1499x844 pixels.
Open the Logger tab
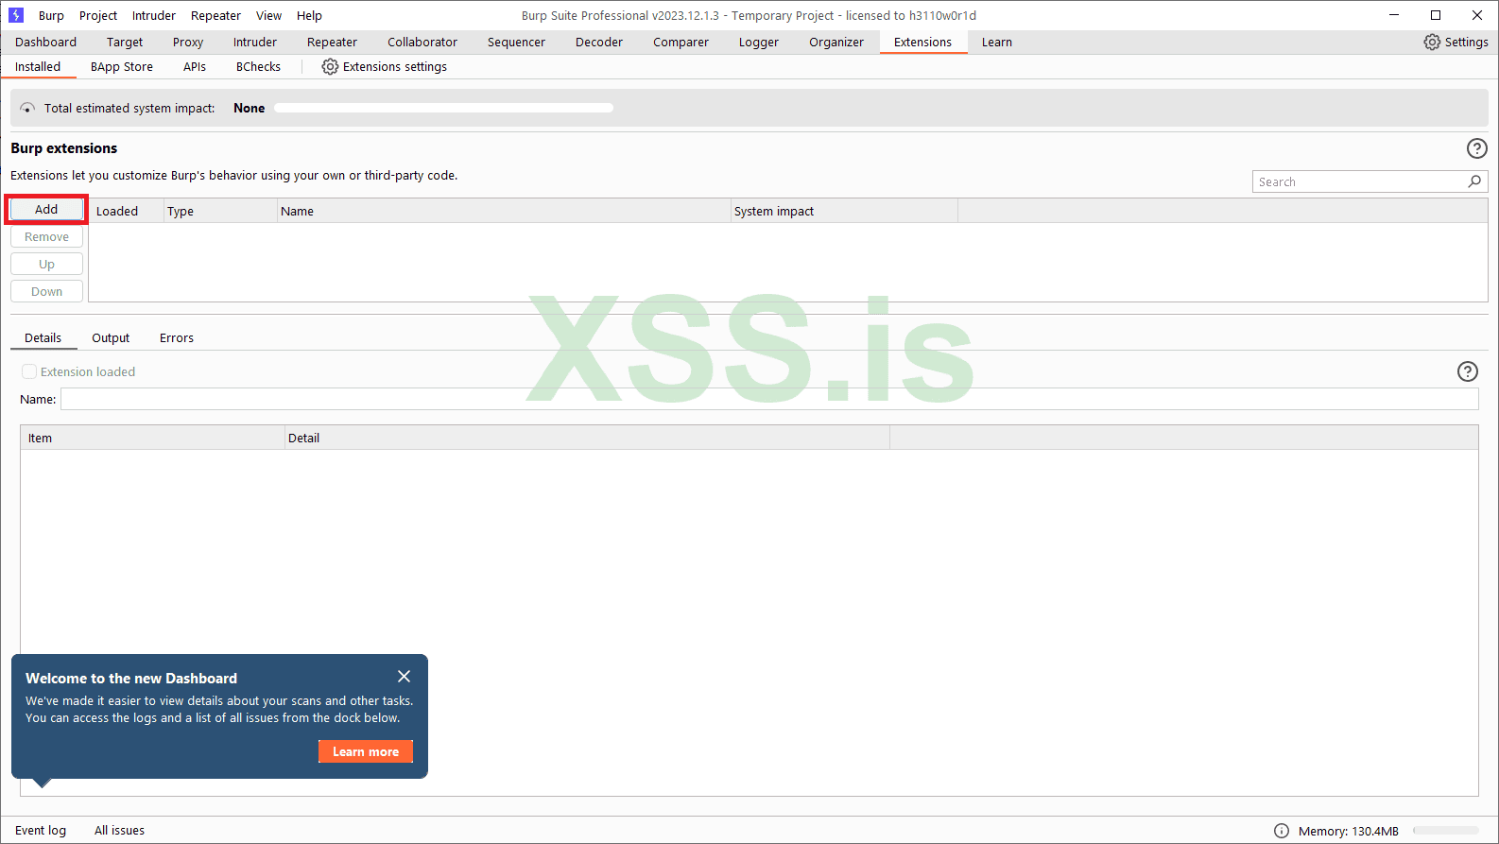tap(759, 42)
